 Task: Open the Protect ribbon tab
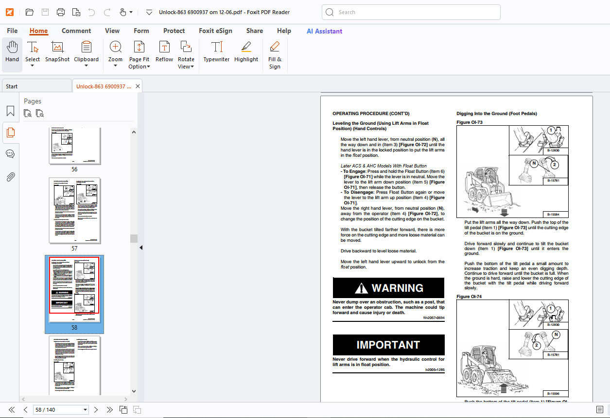click(174, 31)
